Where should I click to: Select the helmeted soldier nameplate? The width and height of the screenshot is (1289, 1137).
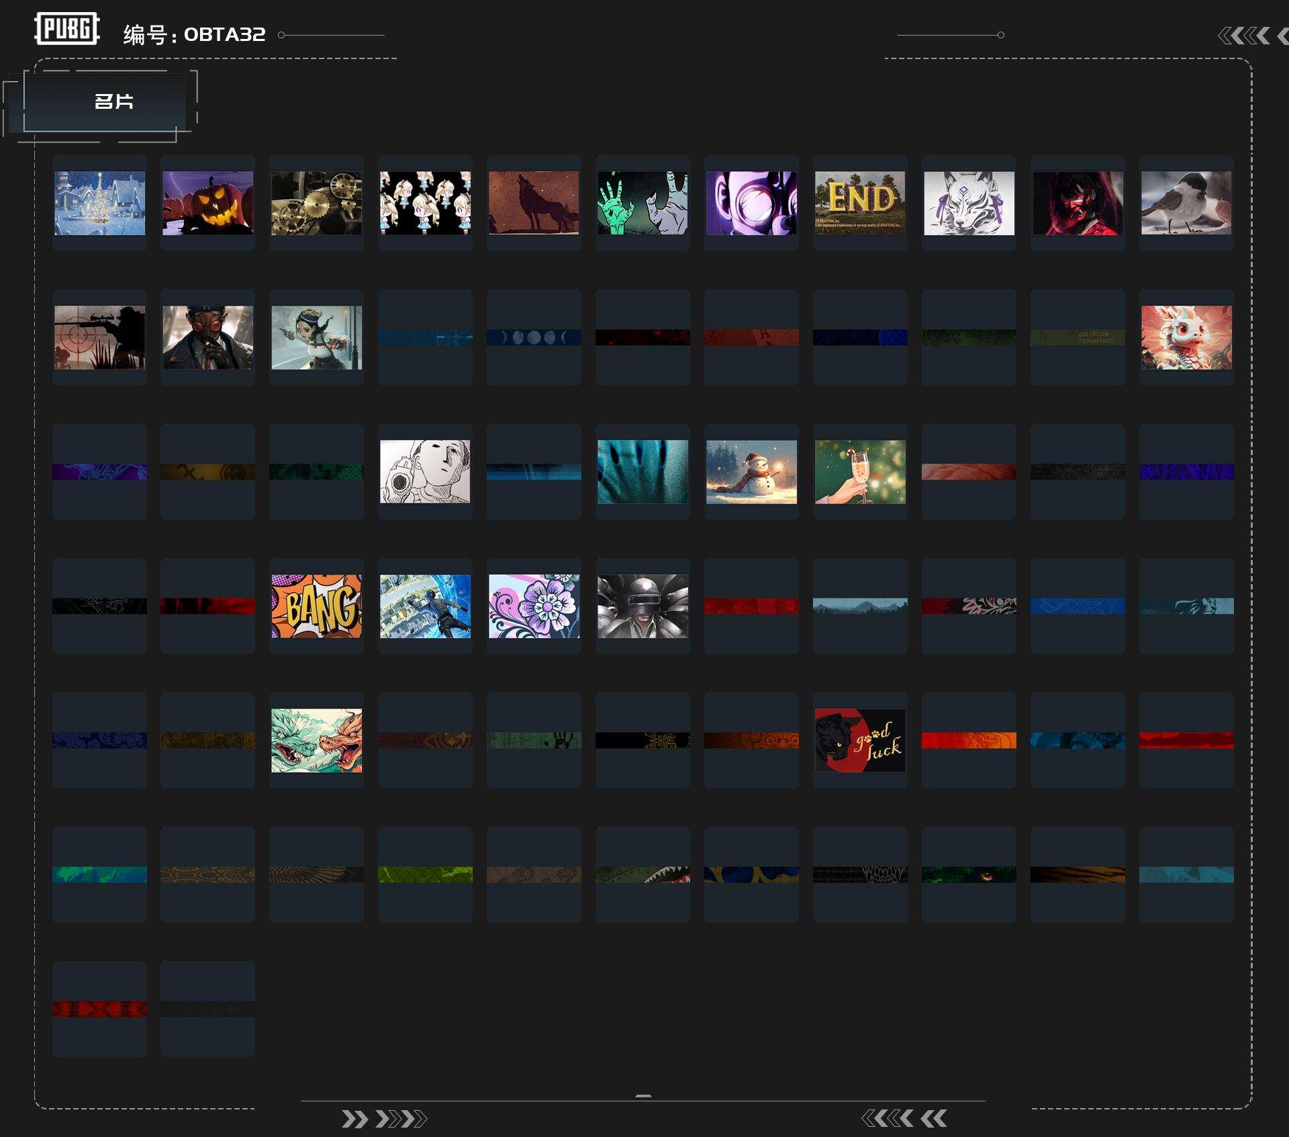(643, 606)
